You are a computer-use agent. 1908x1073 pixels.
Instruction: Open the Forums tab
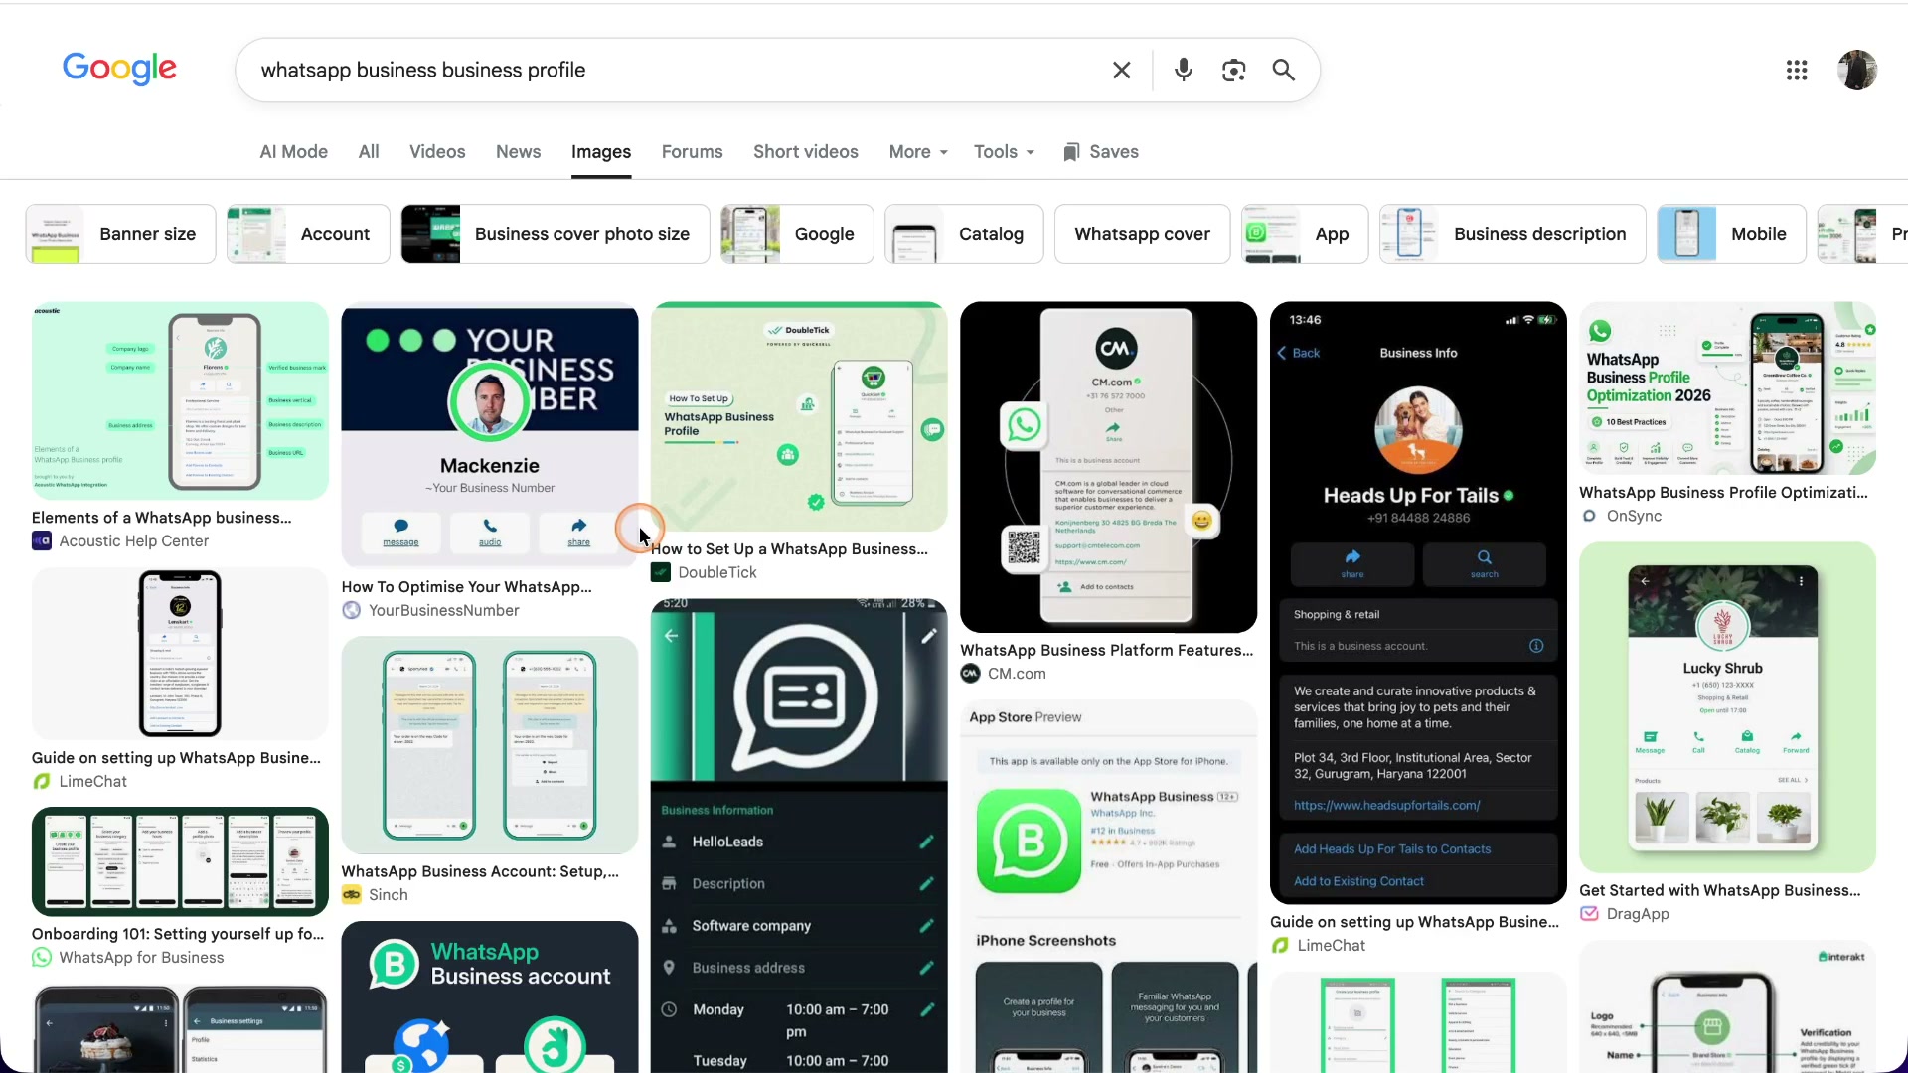pyautogui.click(x=692, y=152)
